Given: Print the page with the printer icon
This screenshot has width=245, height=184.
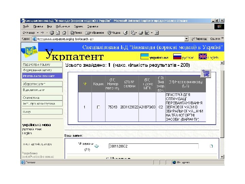Looking at the screenshot, I should tap(141, 33).
